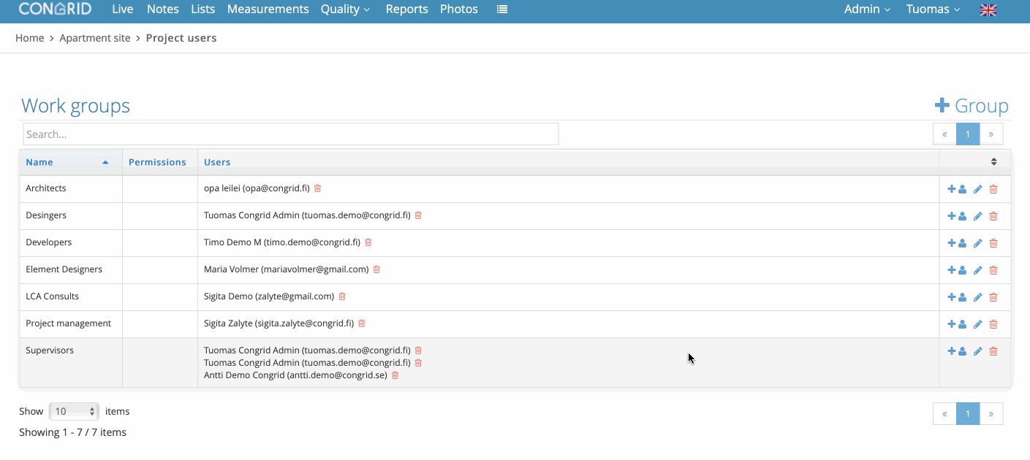This screenshot has height=460, width=1030.
Task: Select the Architects group name
Action: coord(46,188)
